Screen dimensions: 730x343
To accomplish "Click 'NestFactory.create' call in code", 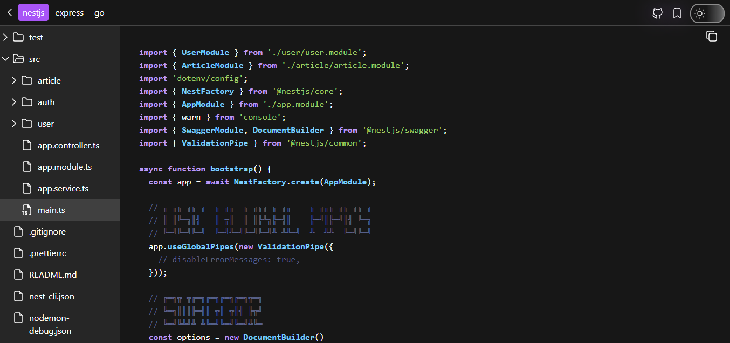I will [x=277, y=182].
